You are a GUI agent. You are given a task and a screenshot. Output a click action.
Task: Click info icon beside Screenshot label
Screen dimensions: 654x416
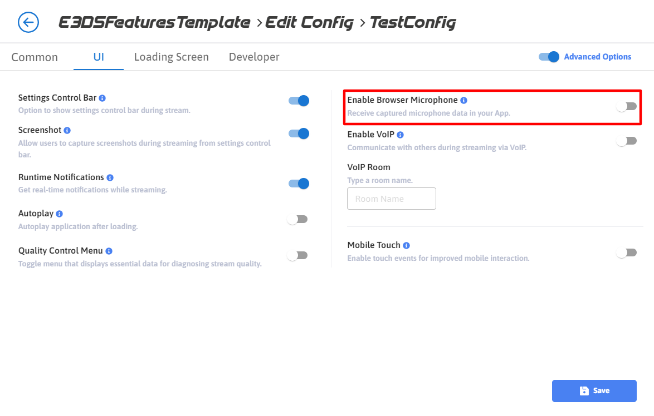tap(67, 130)
